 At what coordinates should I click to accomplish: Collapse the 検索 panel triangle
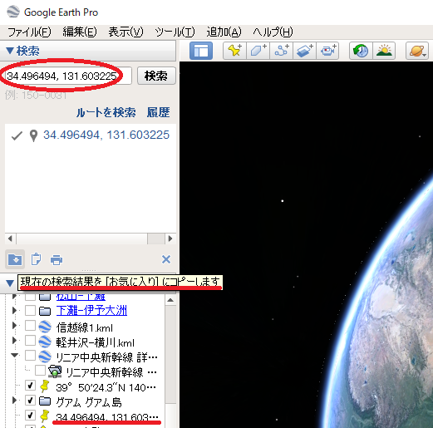[10, 51]
